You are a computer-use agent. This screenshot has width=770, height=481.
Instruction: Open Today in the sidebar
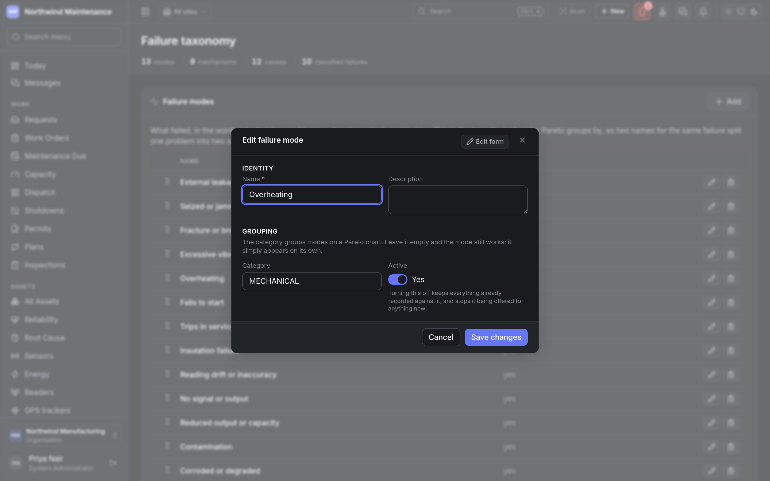click(x=35, y=66)
